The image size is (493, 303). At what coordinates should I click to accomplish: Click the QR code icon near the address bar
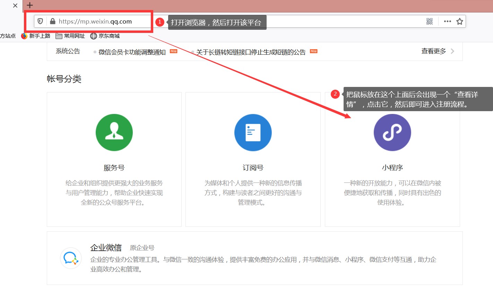coord(429,21)
